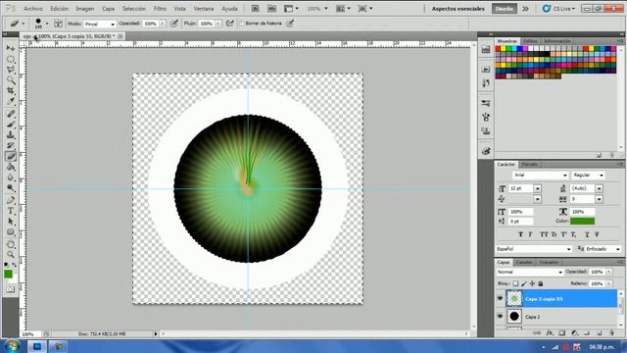The width and height of the screenshot is (627, 353).
Task: Select the Pen tool
Action: point(11,200)
